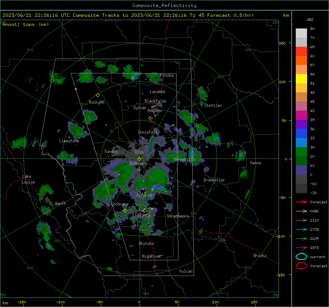Click the magenta 42 dBZ color swatch

click(301, 115)
